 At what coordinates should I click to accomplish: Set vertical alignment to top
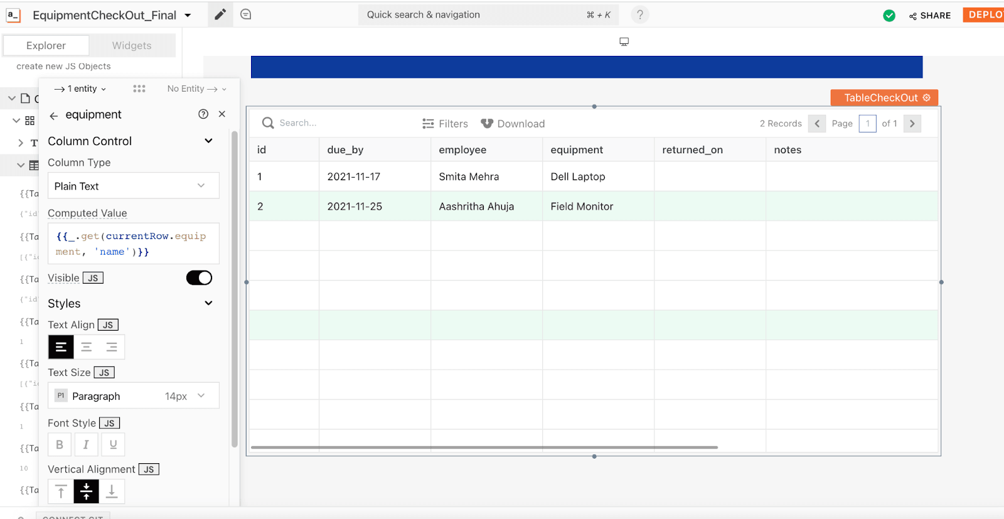tap(61, 491)
